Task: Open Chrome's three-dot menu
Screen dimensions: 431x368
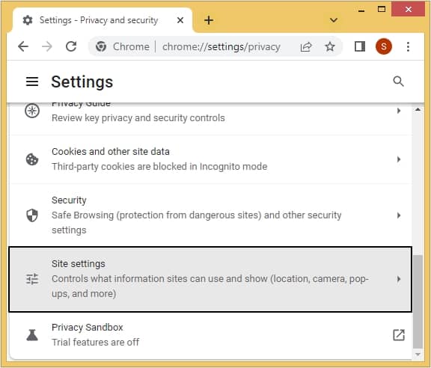Action: (409, 46)
